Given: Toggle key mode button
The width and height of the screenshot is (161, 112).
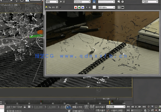Looking at the screenshot, I should tap(128, 110).
